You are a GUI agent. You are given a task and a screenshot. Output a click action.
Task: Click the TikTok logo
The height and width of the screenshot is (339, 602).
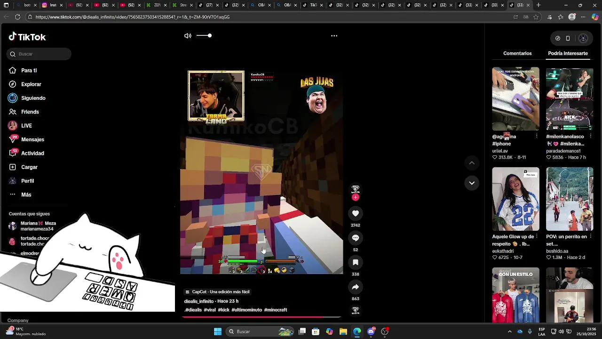tap(27, 37)
